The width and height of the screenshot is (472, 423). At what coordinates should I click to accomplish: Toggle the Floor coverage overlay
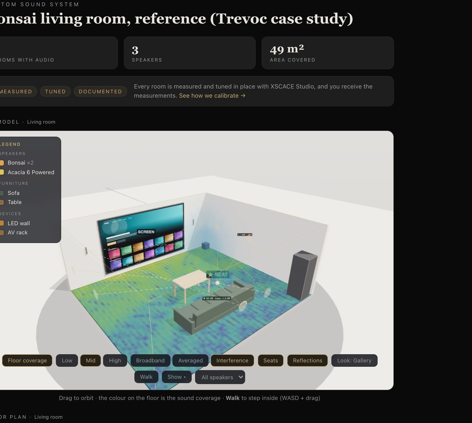point(27,360)
